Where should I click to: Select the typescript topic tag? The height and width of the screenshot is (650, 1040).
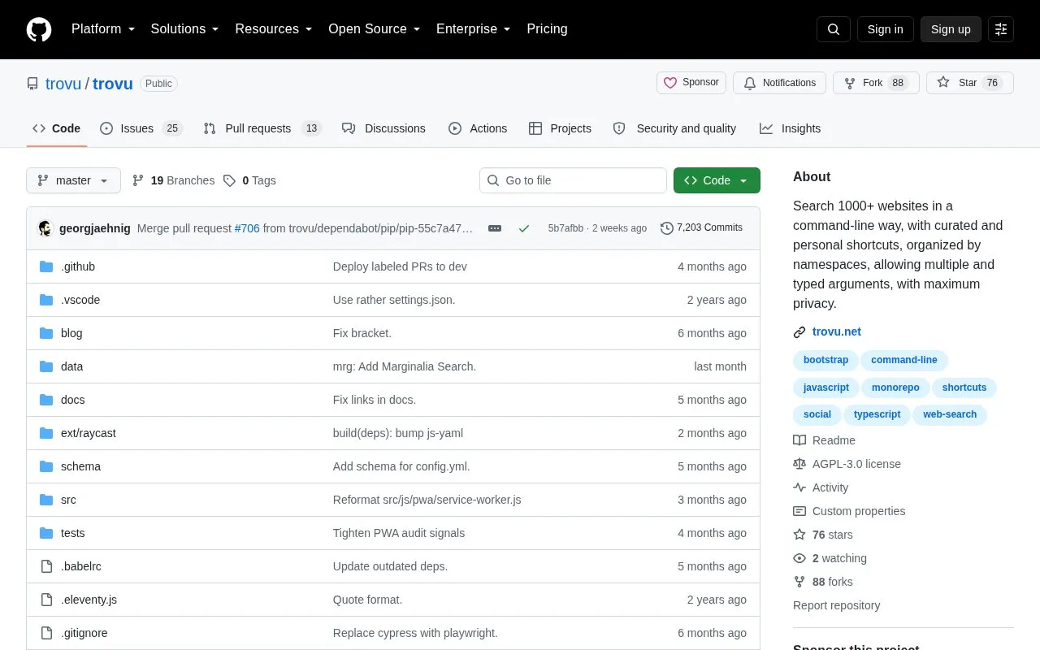tap(877, 414)
